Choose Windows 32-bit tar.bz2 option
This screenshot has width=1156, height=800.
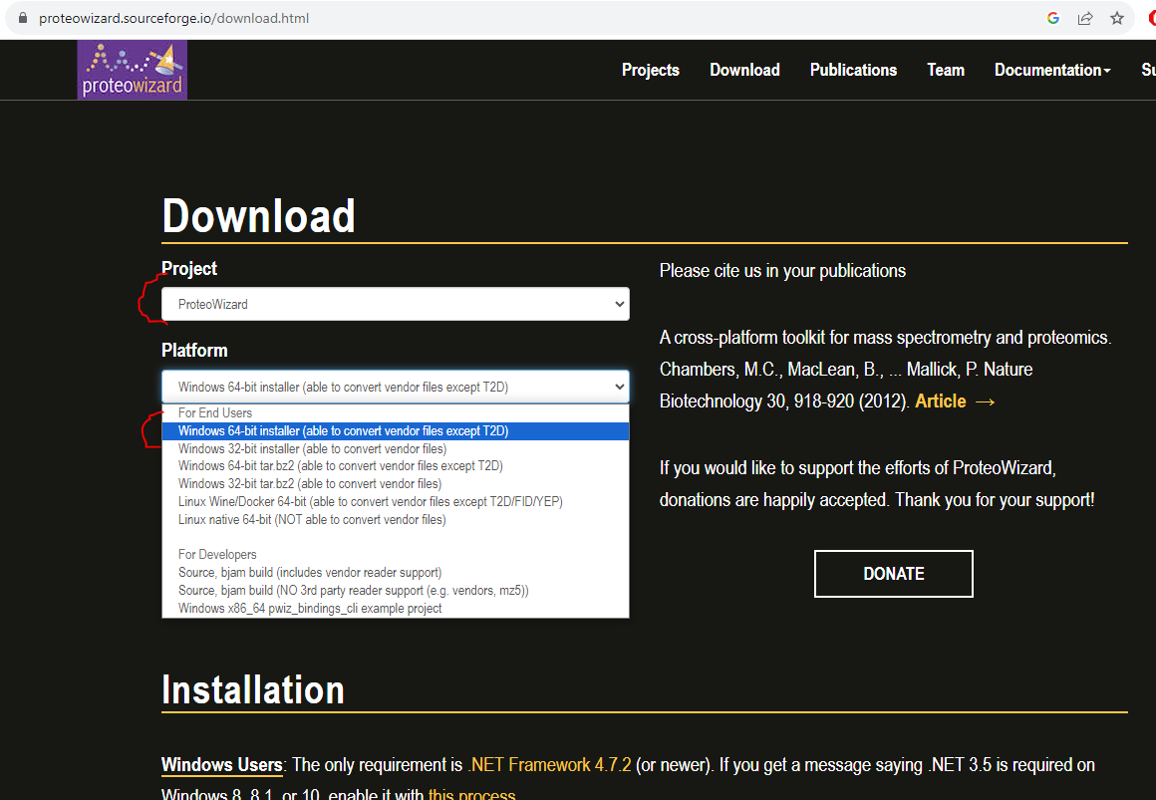tap(396, 484)
